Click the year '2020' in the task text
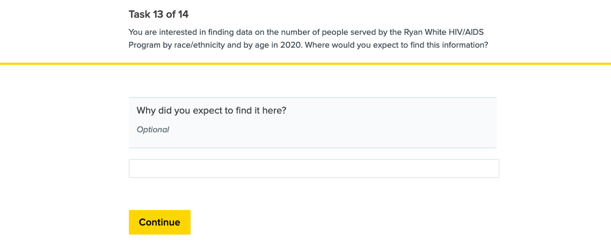 290,45
